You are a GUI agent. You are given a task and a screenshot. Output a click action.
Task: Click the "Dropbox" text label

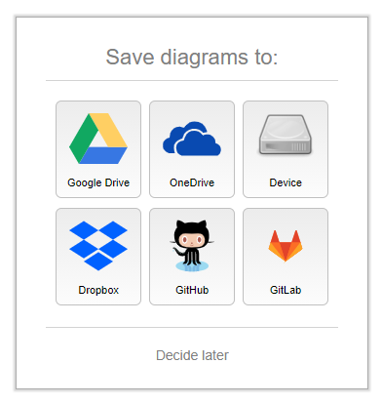(98, 290)
